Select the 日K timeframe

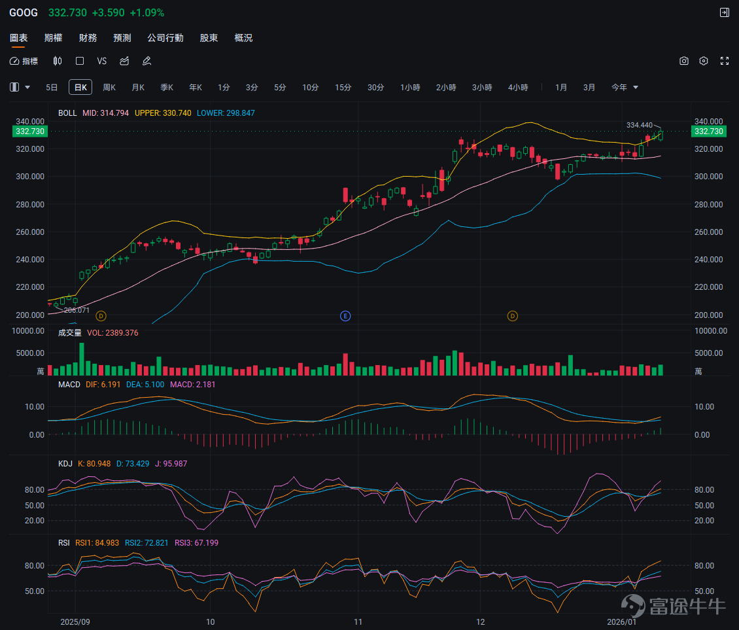tap(80, 87)
